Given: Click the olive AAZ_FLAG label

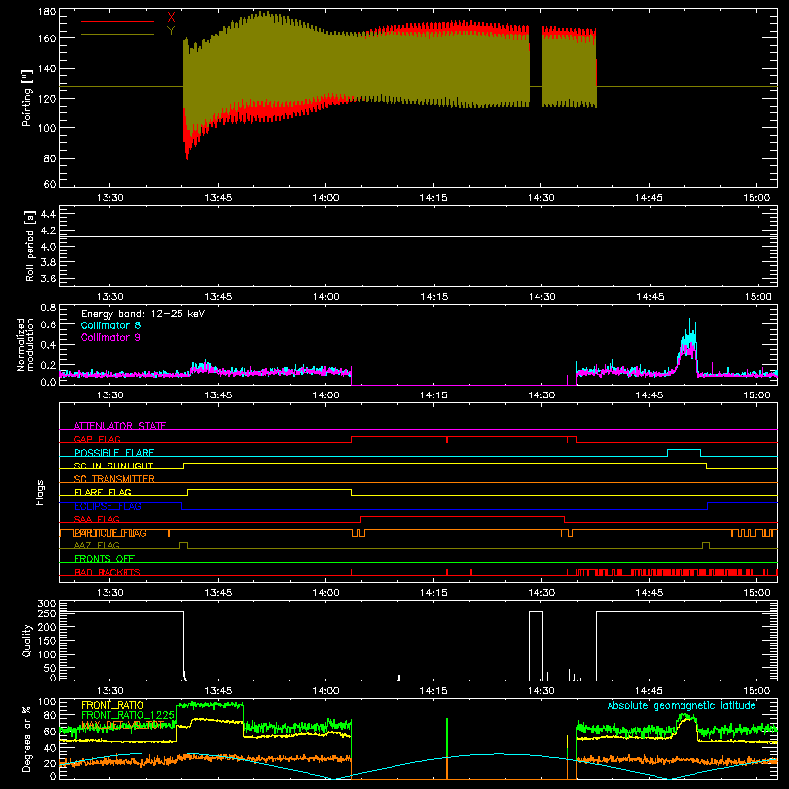Looking at the screenshot, I should (x=97, y=545).
